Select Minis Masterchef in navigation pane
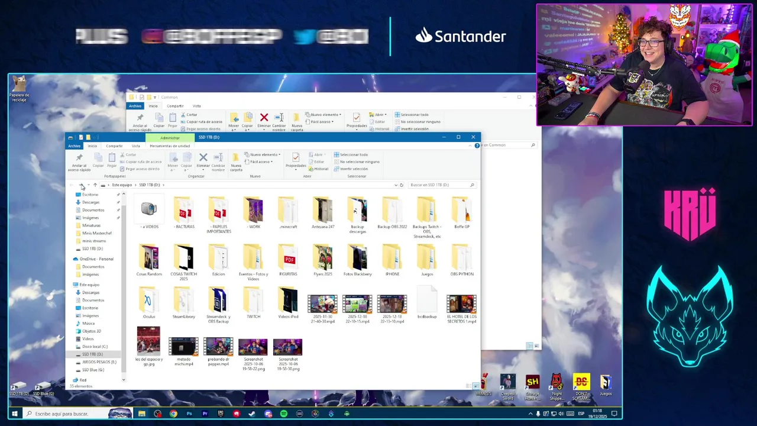 point(97,233)
